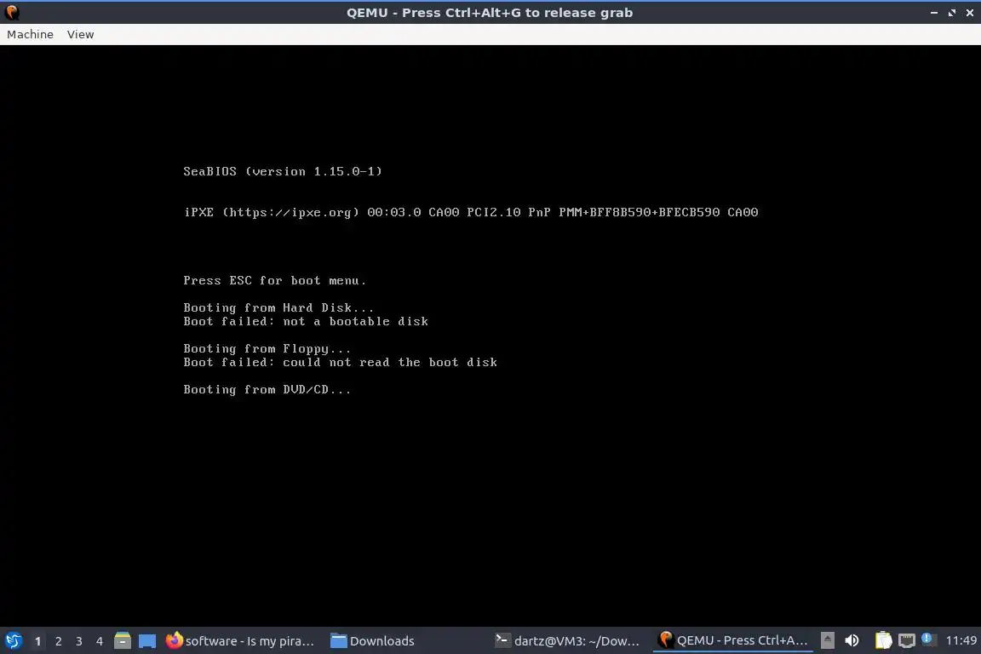
Task: Switch to workspace 3
Action: pos(79,641)
